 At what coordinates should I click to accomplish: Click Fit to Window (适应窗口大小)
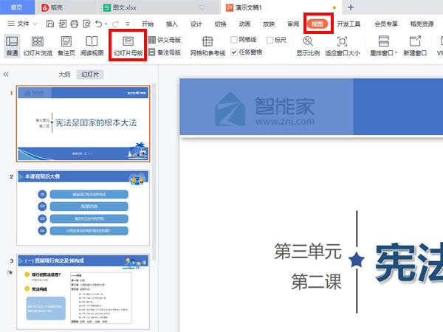(343, 46)
